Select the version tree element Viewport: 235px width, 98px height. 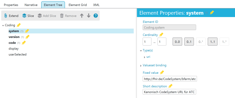[x=14, y=37]
